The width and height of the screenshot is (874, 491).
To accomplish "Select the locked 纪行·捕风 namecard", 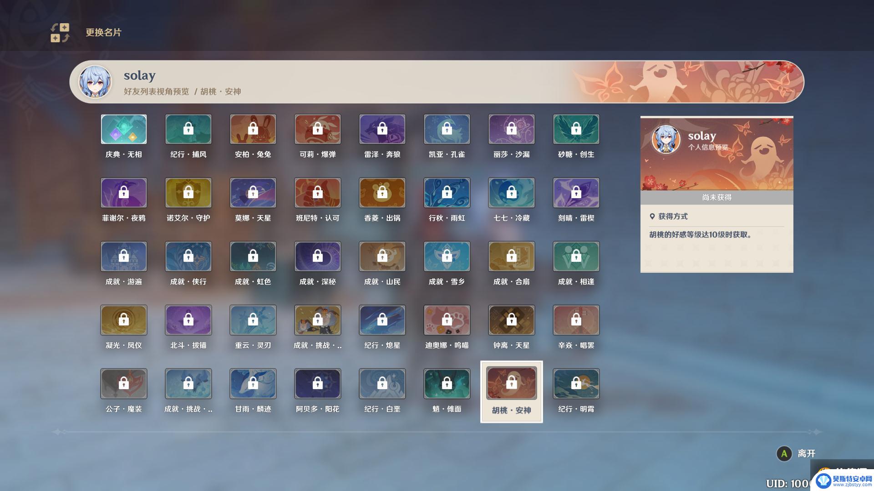I will (188, 129).
